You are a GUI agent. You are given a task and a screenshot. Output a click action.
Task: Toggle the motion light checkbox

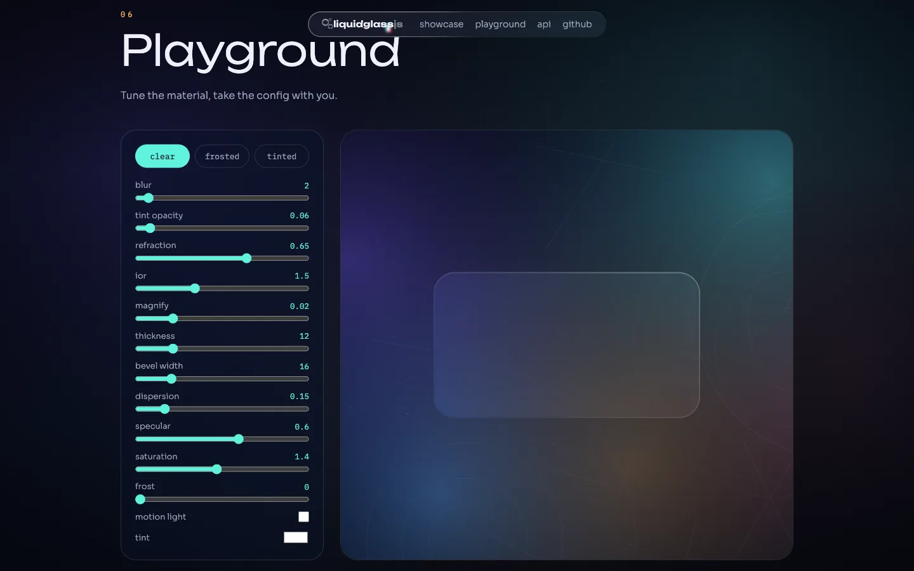[x=303, y=516]
